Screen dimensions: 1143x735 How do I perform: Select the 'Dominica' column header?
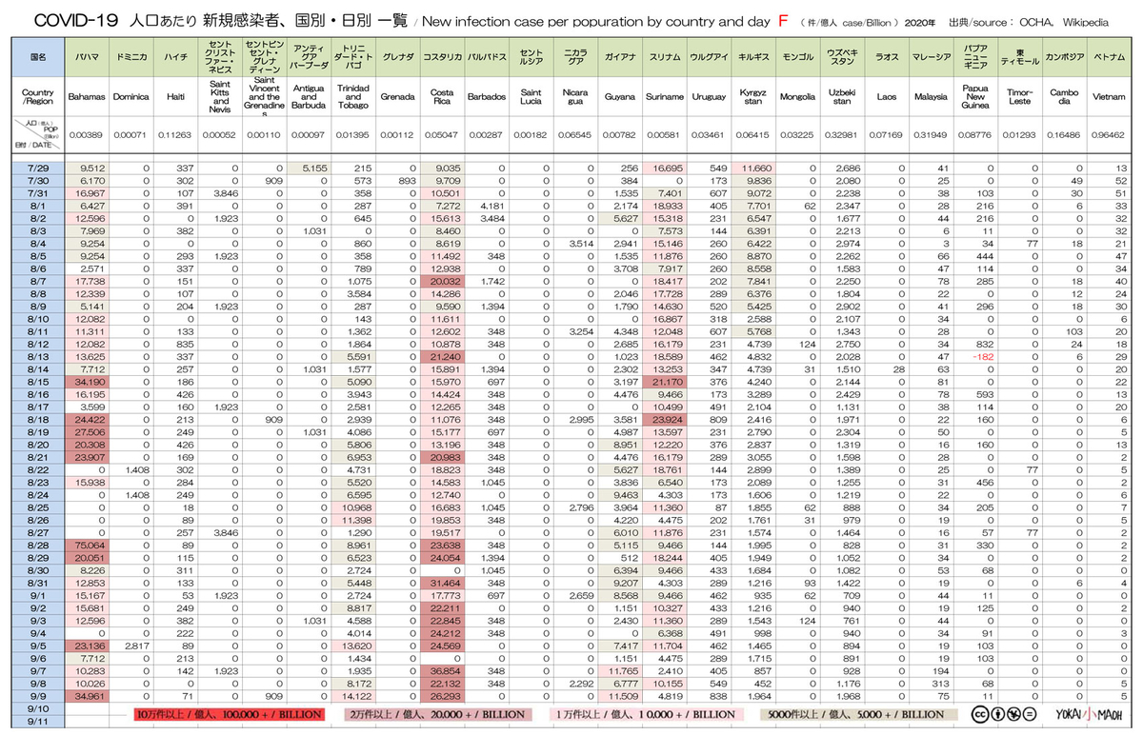click(x=130, y=96)
